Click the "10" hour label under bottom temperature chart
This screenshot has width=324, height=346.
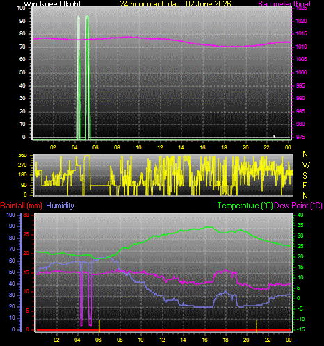point(140,340)
